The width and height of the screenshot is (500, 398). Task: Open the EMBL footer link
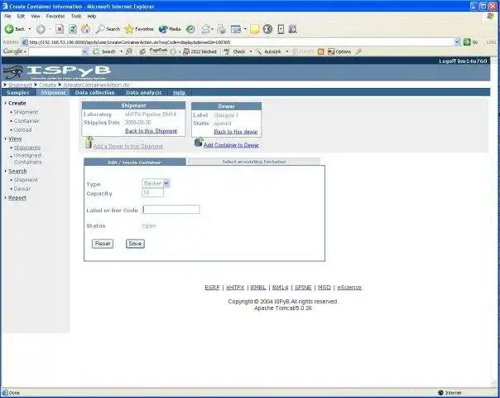258,288
